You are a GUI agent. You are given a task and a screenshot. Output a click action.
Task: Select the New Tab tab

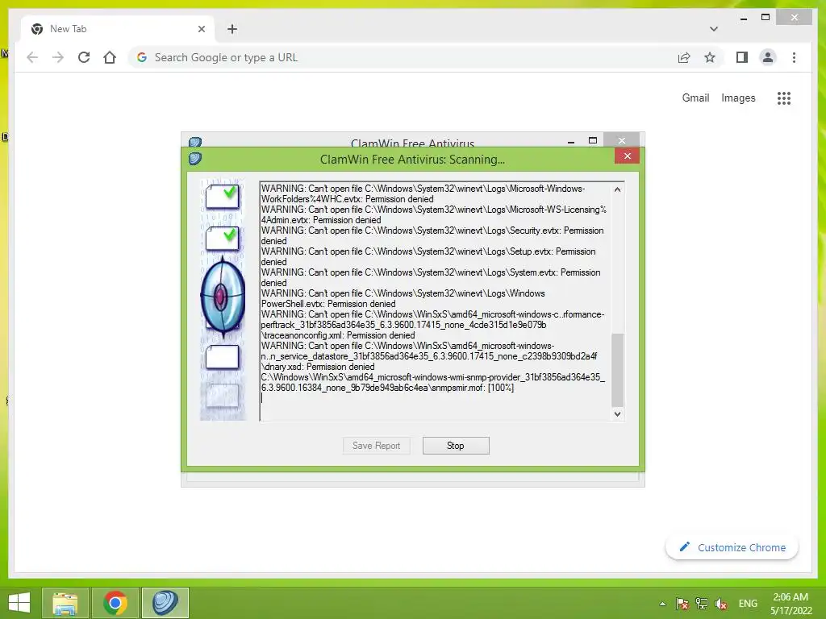click(118, 29)
